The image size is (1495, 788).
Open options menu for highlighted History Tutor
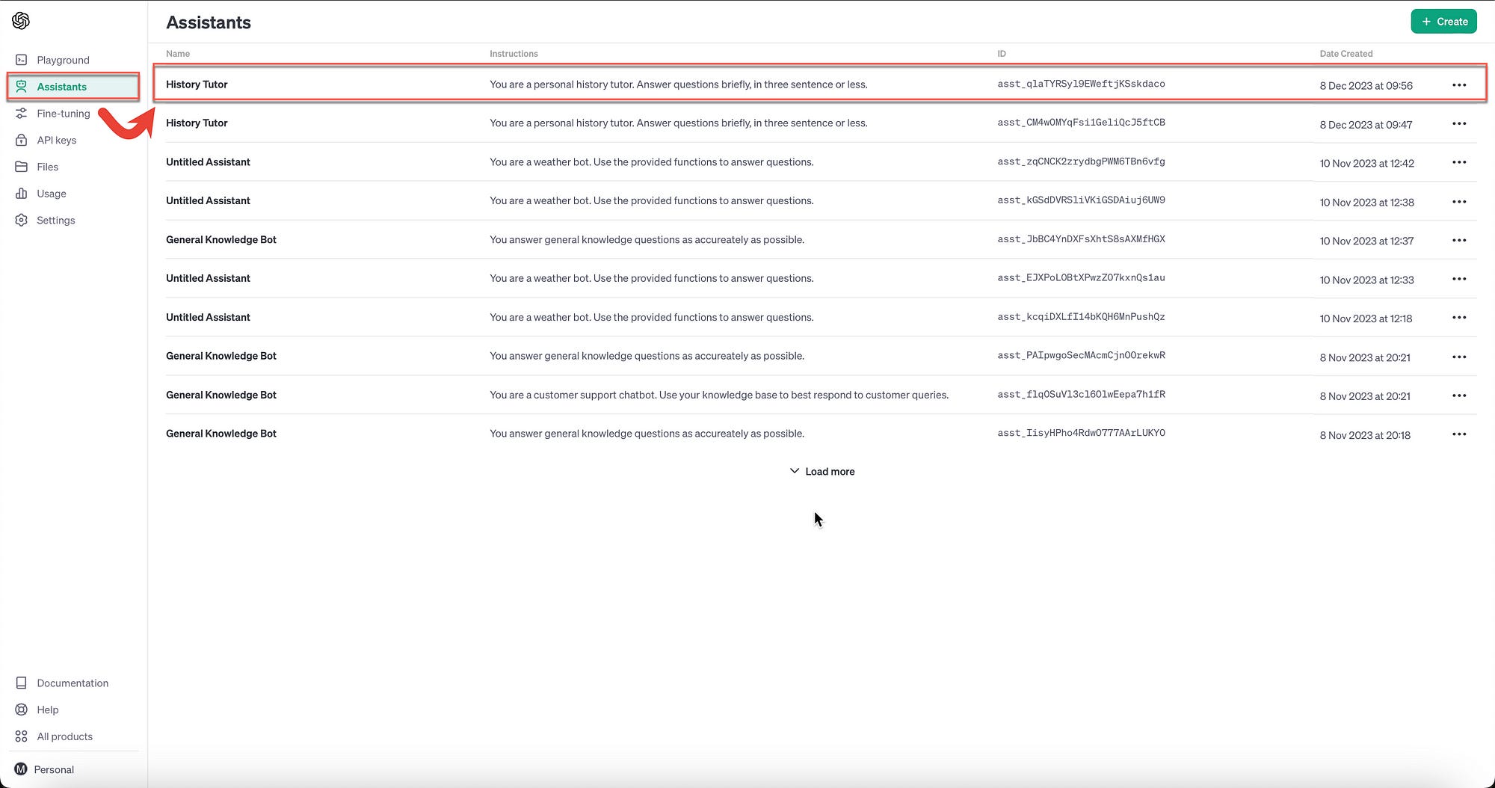tap(1460, 85)
